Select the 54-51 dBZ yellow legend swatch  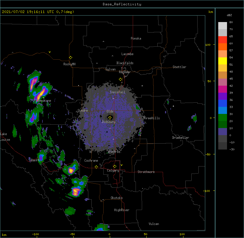pyautogui.click(x=222, y=61)
